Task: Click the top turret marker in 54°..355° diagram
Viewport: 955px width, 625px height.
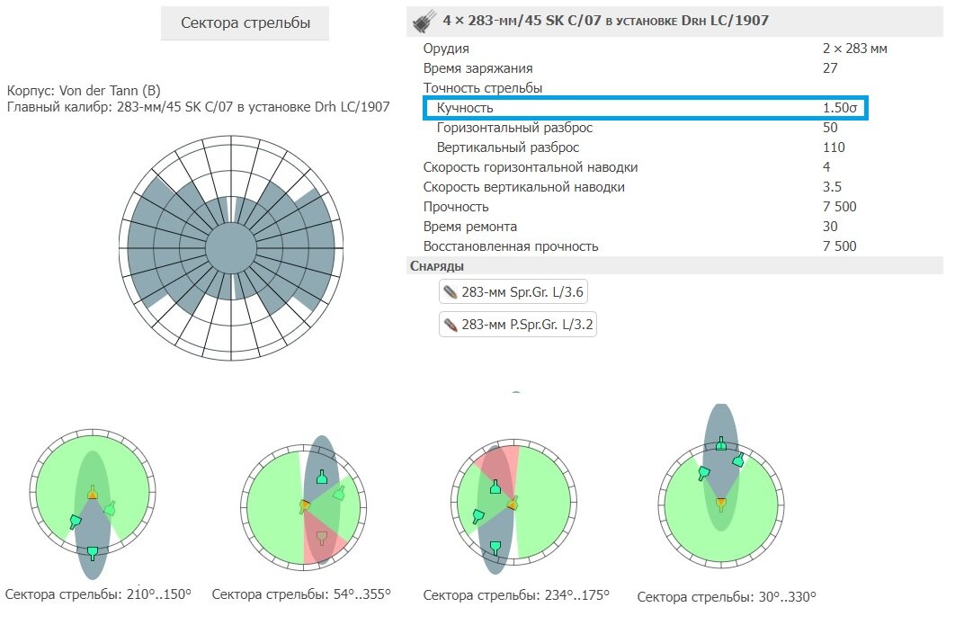Action: [322, 477]
